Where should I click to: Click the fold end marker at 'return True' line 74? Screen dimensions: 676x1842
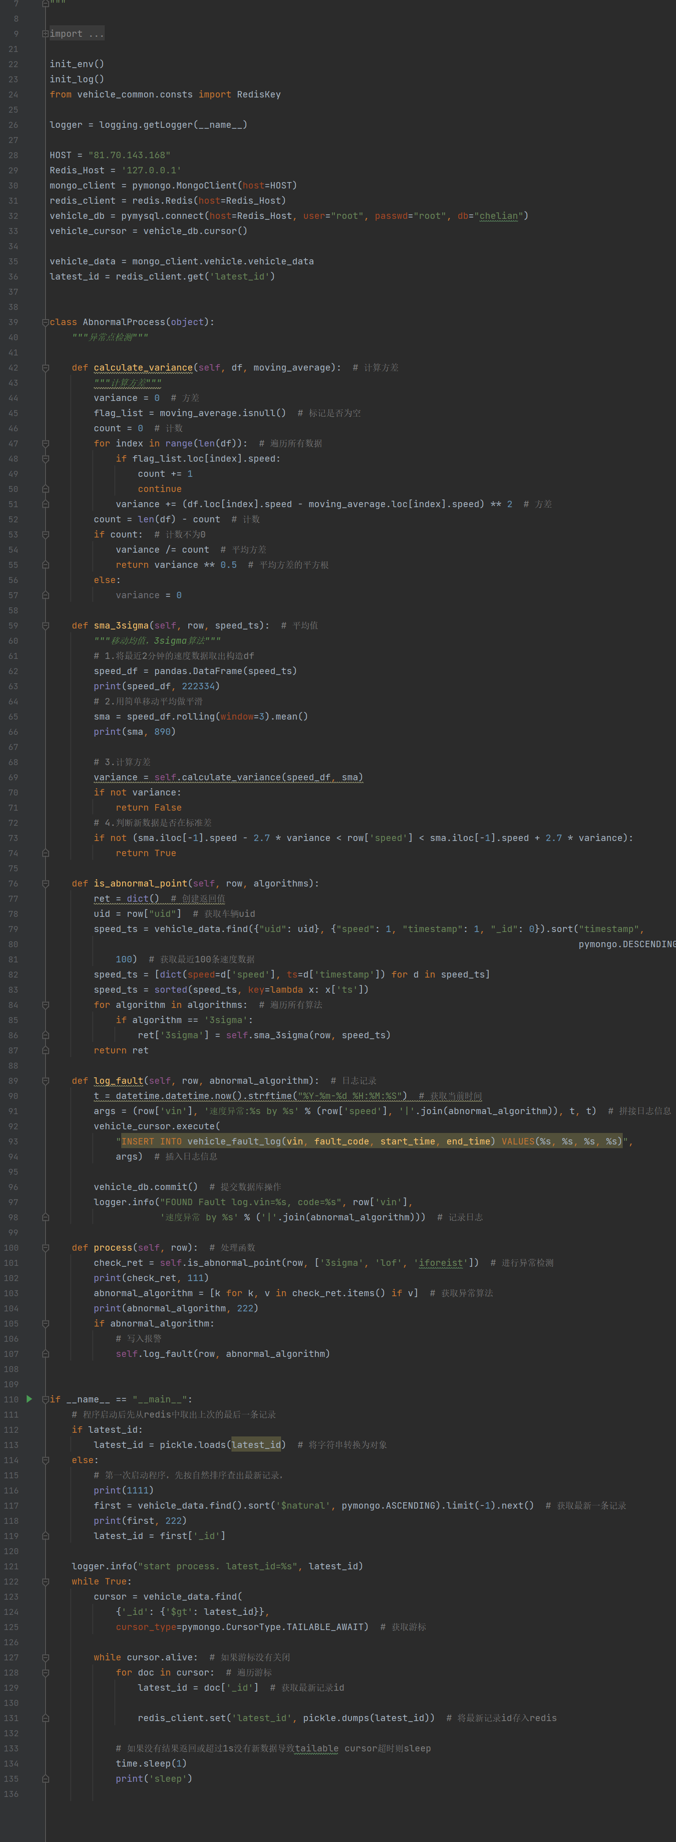pyautogui.click(x=45, y=853)
